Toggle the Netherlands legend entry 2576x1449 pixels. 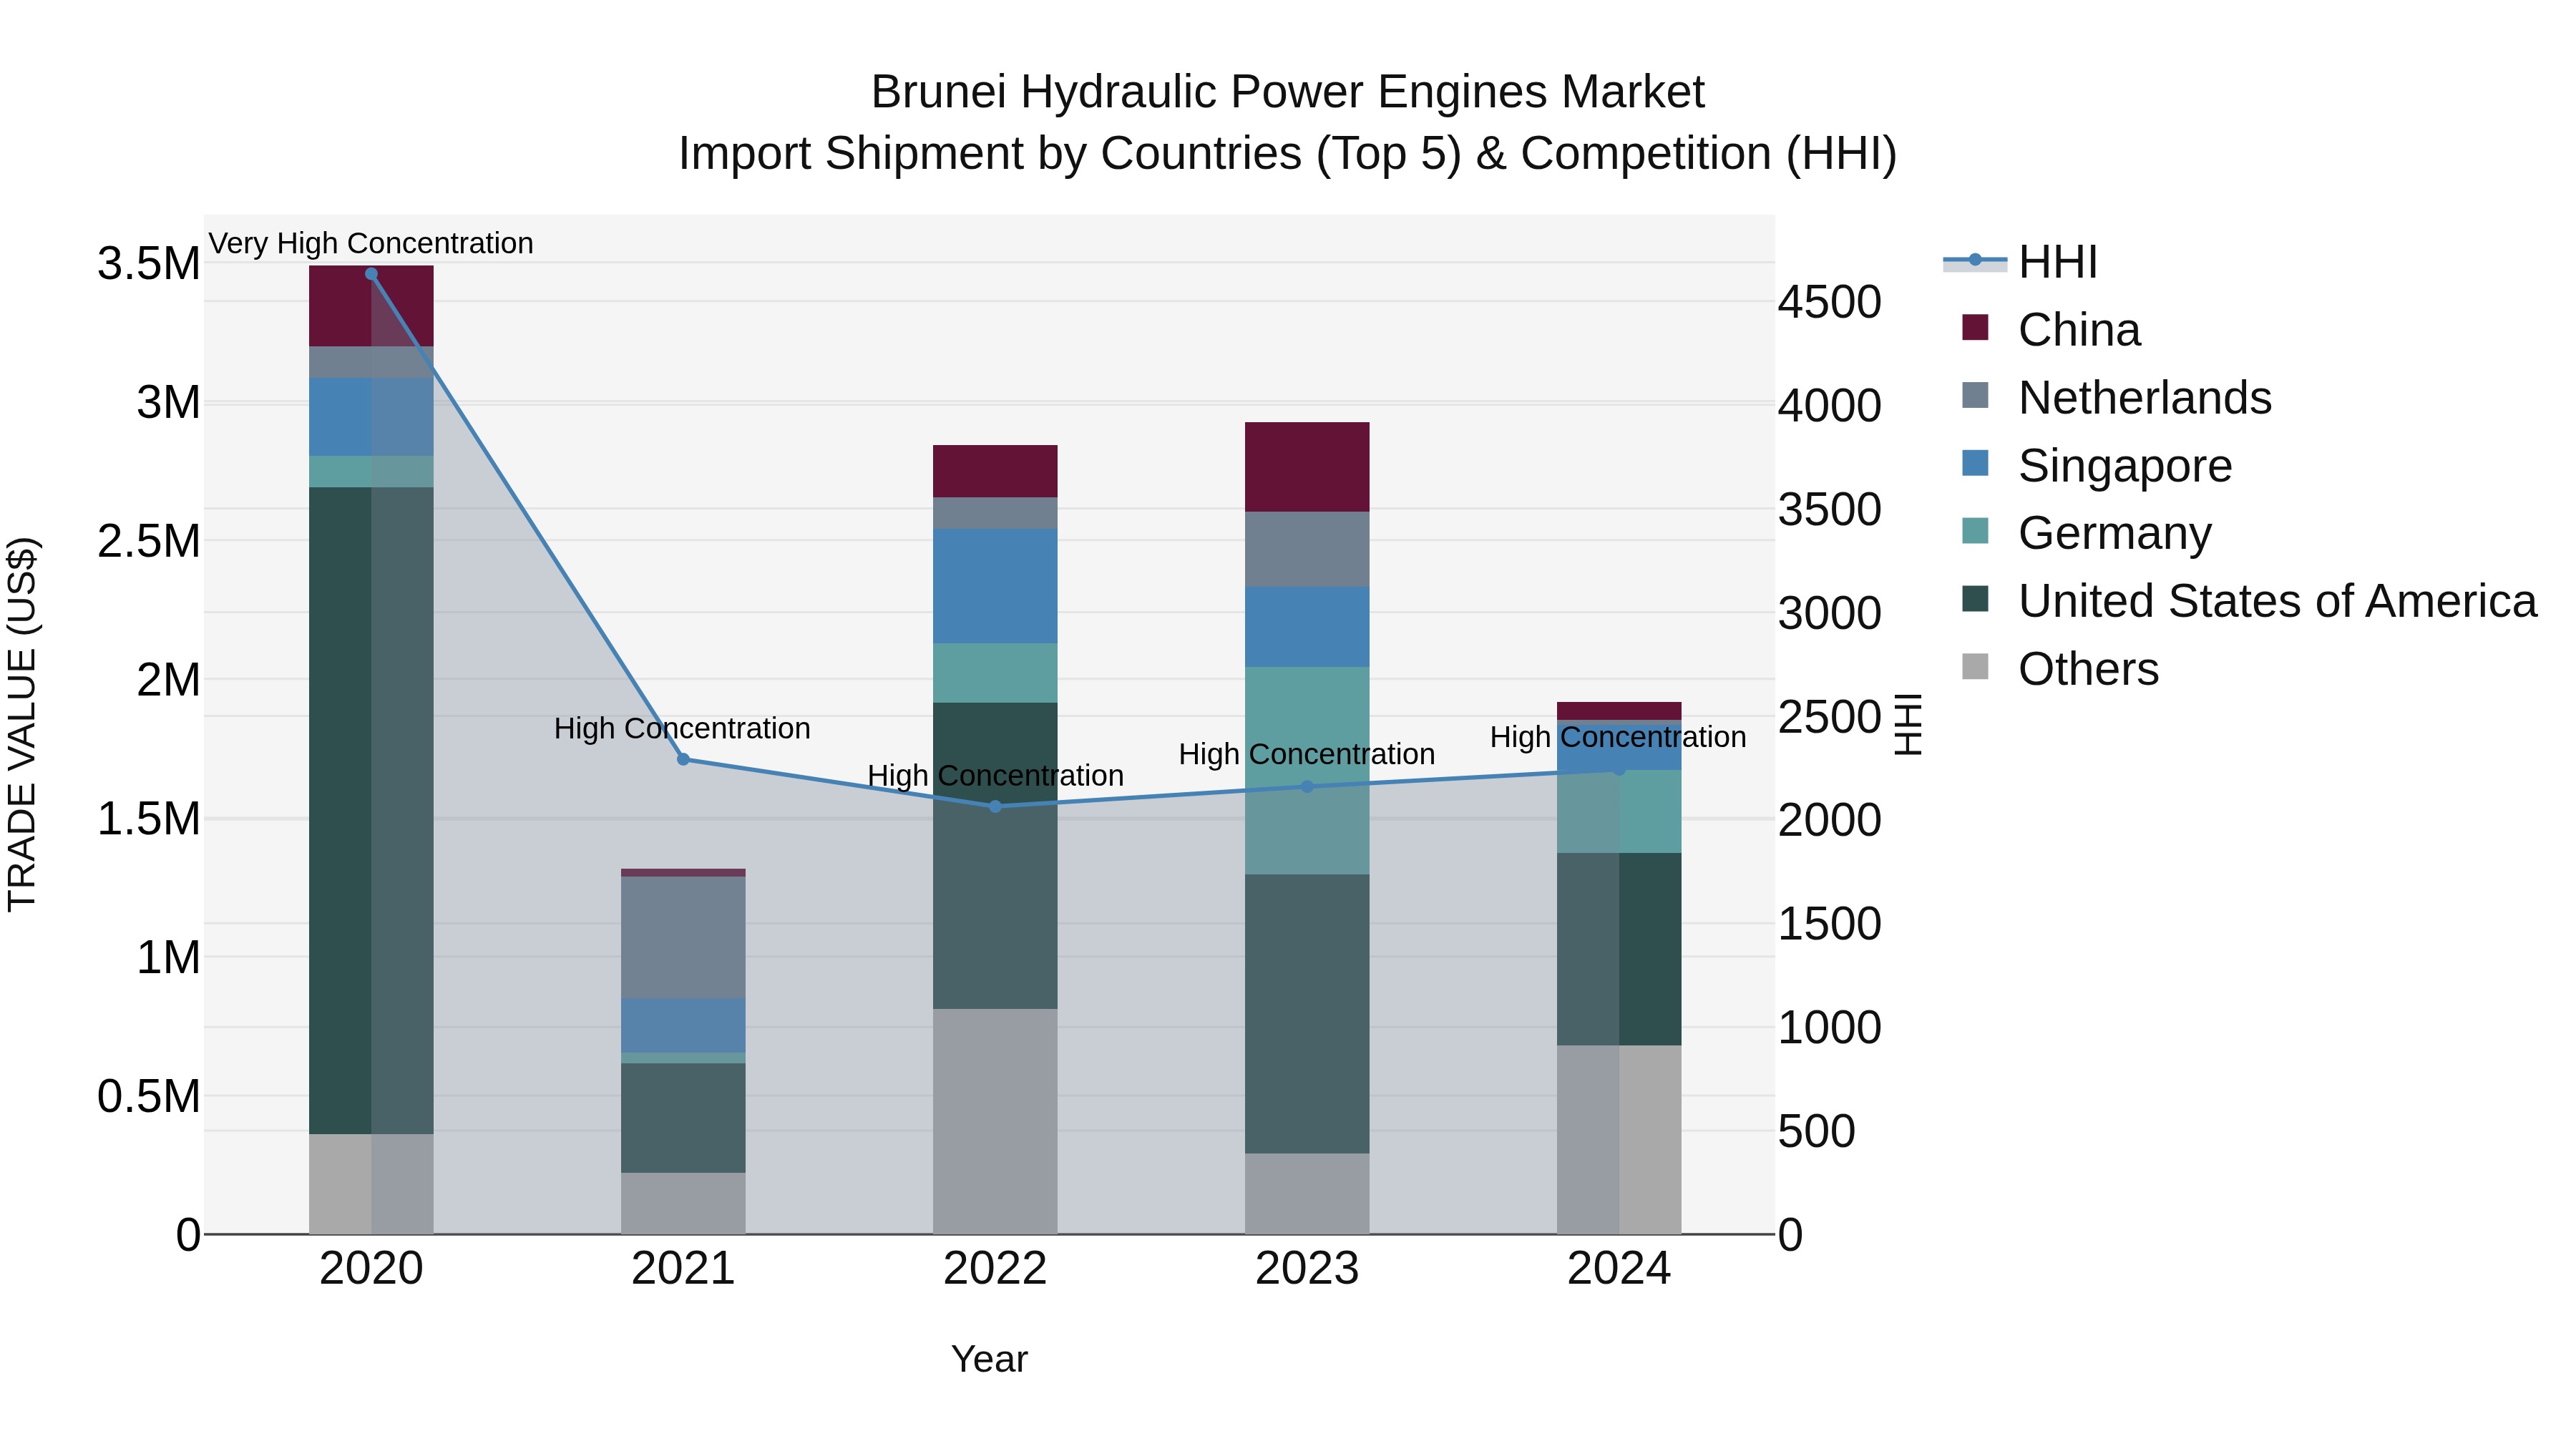[x=2116, y=397]
